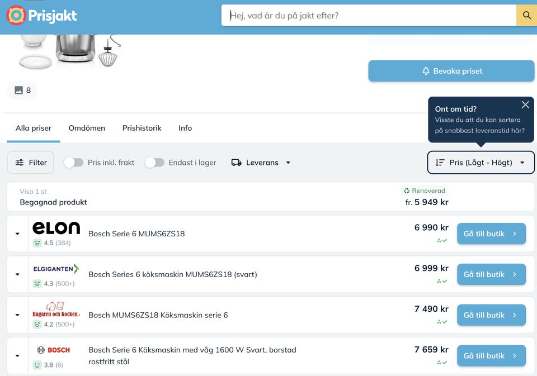Click the search input field
This screenshot has width=537, height=376.
click(x=369, y=15)
